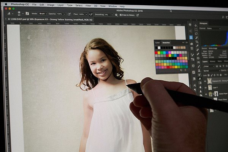228x152 pixels.
Task: Open the 3D panel cube icon
Action: click(x=193, y=66)
